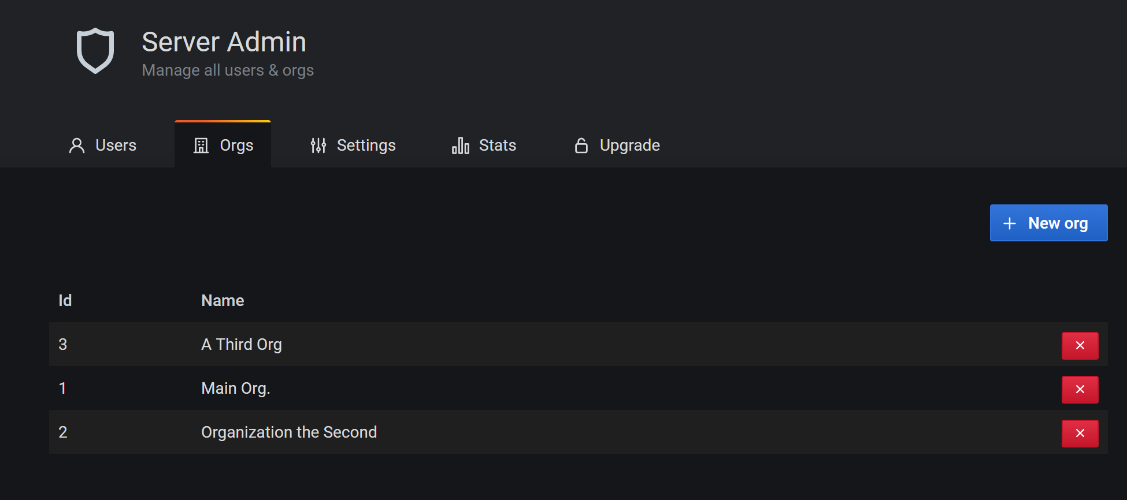Switch to the Settings tab
Image resolution: width=1127 pixels, height=500 pixels.
(366, 145)
